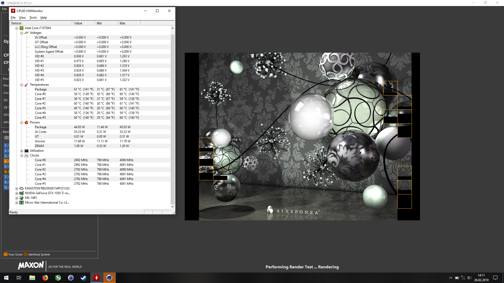
Task: Click the KINGSTON drive icon
Action: [22, 188]
